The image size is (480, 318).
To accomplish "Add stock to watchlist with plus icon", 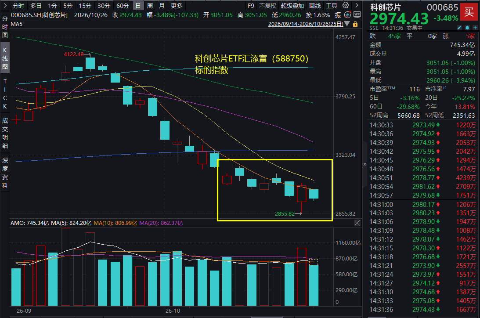I will 475,28.
